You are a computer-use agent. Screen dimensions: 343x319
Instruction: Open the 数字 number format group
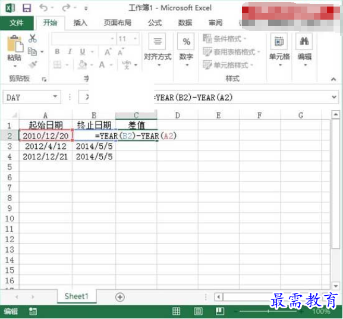coord(186,51)
